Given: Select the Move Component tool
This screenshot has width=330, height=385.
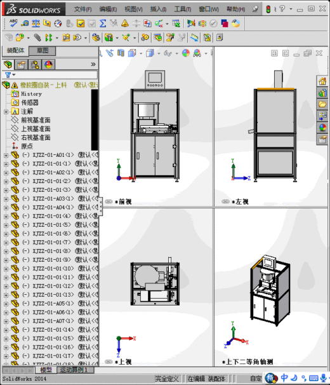Looking at the screenshot, I should click(x=77, y=37).
